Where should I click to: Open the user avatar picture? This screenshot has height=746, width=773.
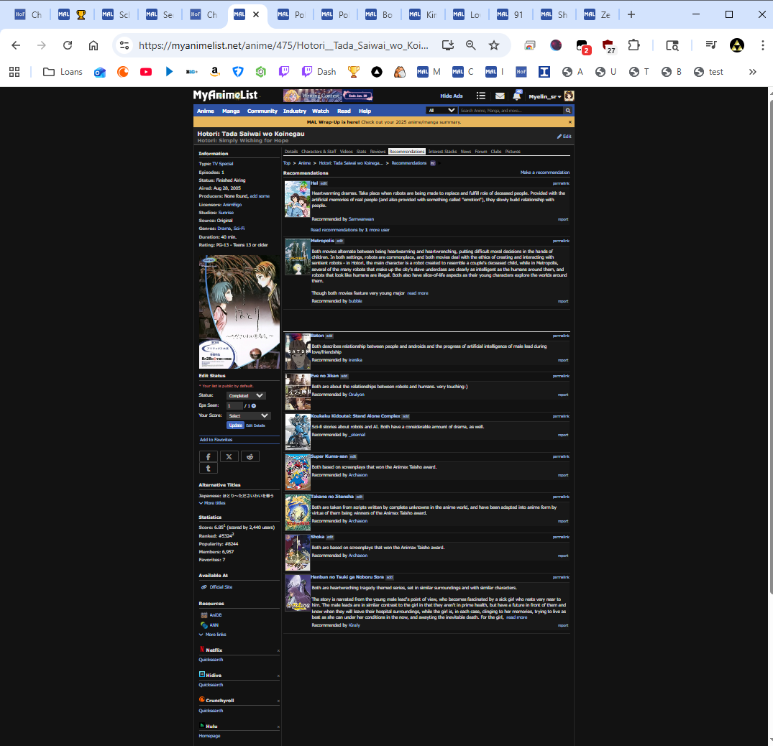point(570,96)
